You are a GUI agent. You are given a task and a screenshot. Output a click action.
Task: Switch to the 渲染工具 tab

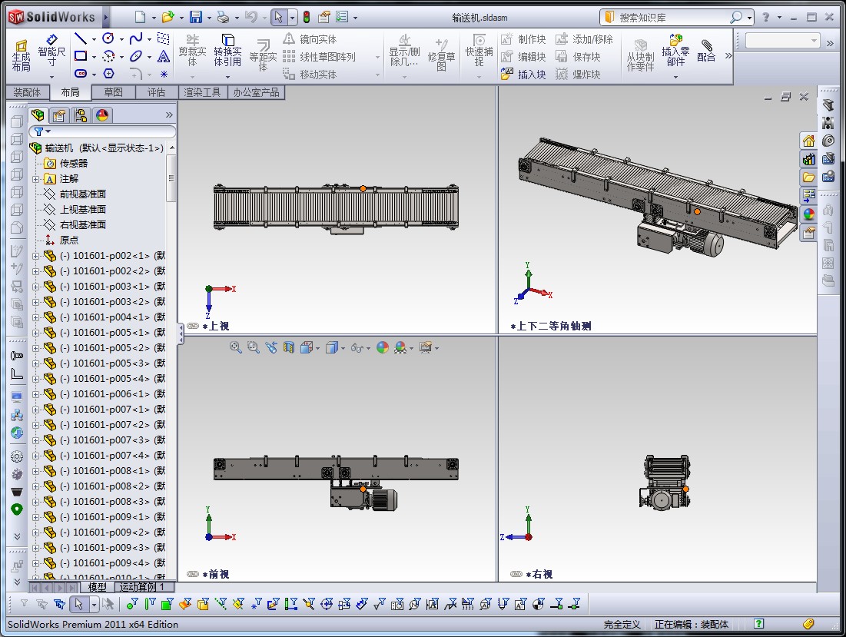click(x=202, y=93)
